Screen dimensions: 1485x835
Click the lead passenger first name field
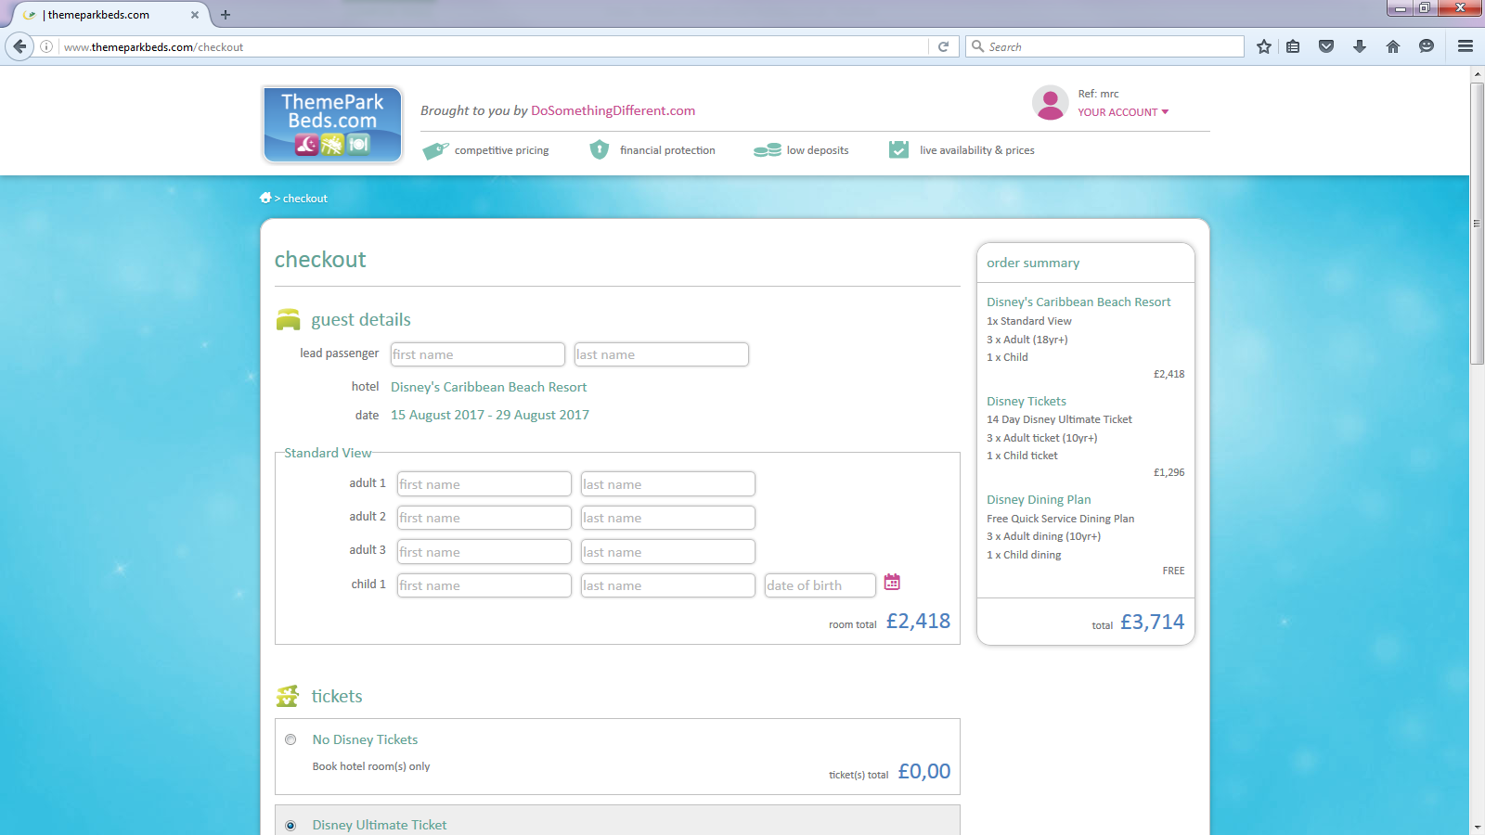click(477, 354)
